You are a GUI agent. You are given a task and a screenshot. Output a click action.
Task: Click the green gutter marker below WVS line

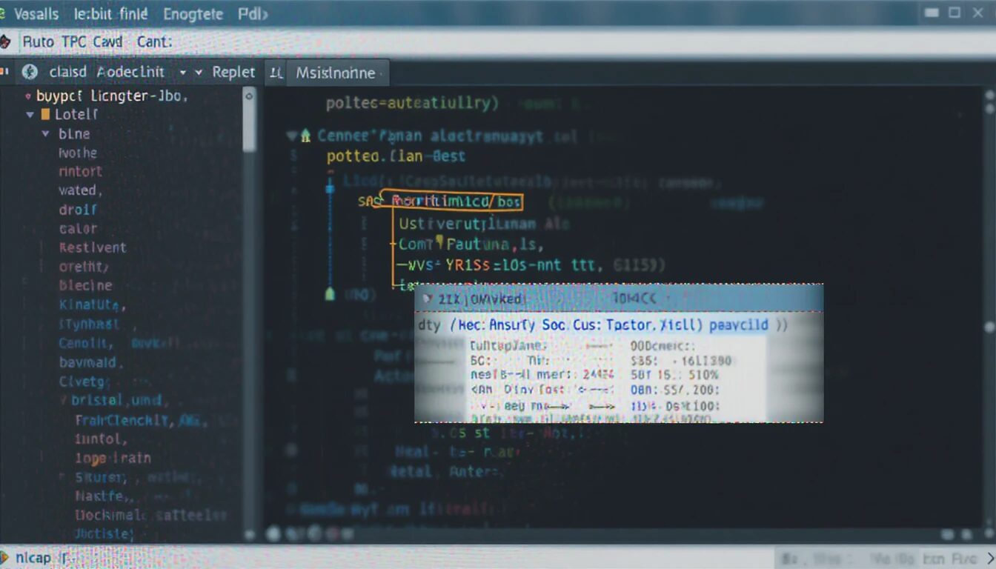[x=331, y=294]
